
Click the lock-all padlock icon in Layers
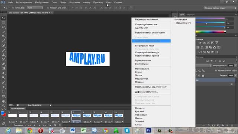[203, 76]
